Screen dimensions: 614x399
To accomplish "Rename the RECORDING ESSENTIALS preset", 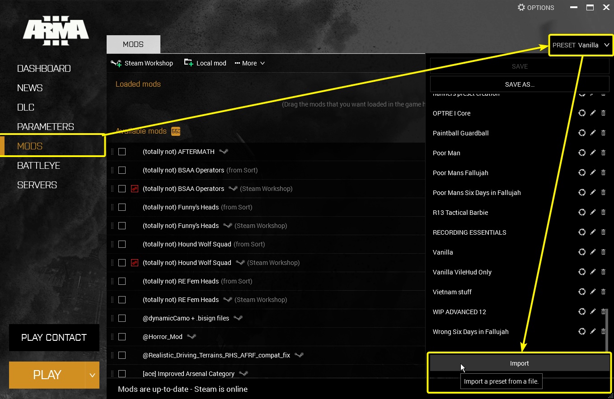I will point(593,232).
